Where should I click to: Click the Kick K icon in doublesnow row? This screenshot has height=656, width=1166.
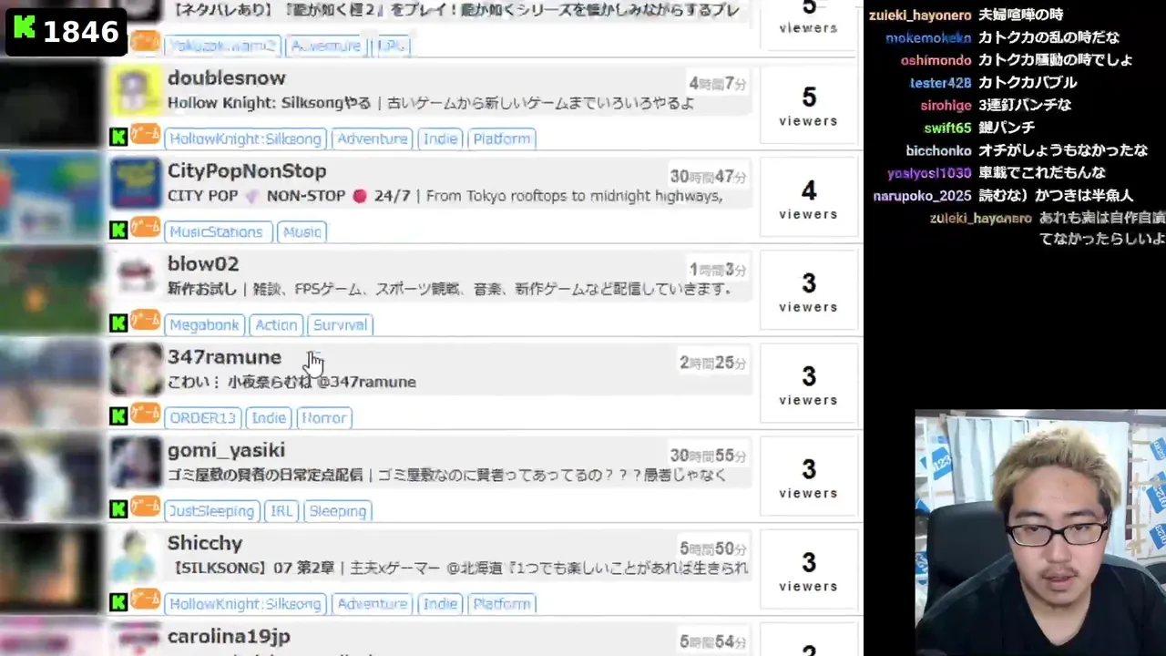pyautogui.click(x=118, y=138)
